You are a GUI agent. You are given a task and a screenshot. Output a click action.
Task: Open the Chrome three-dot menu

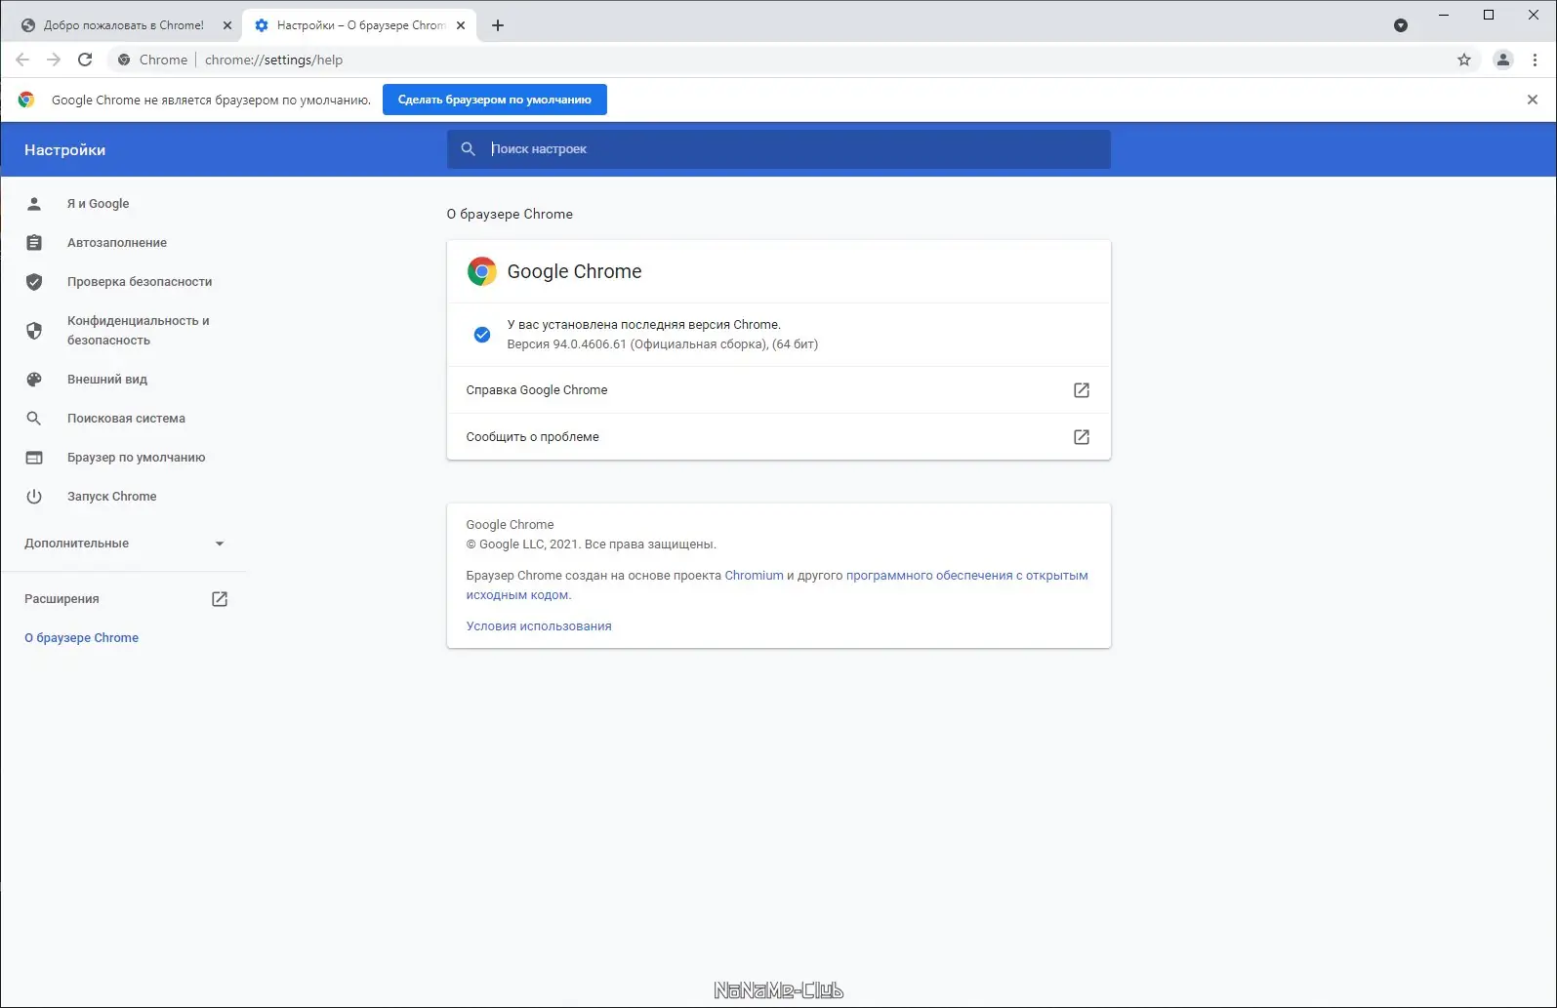1535,60
